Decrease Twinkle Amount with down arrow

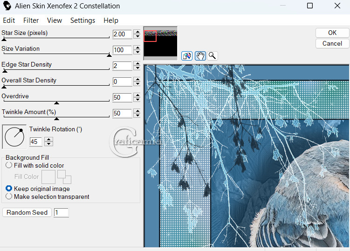(x=137, y=115)
